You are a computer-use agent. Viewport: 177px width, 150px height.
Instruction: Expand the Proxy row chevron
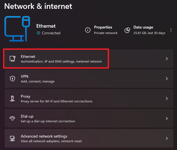[x=167, y=99]
